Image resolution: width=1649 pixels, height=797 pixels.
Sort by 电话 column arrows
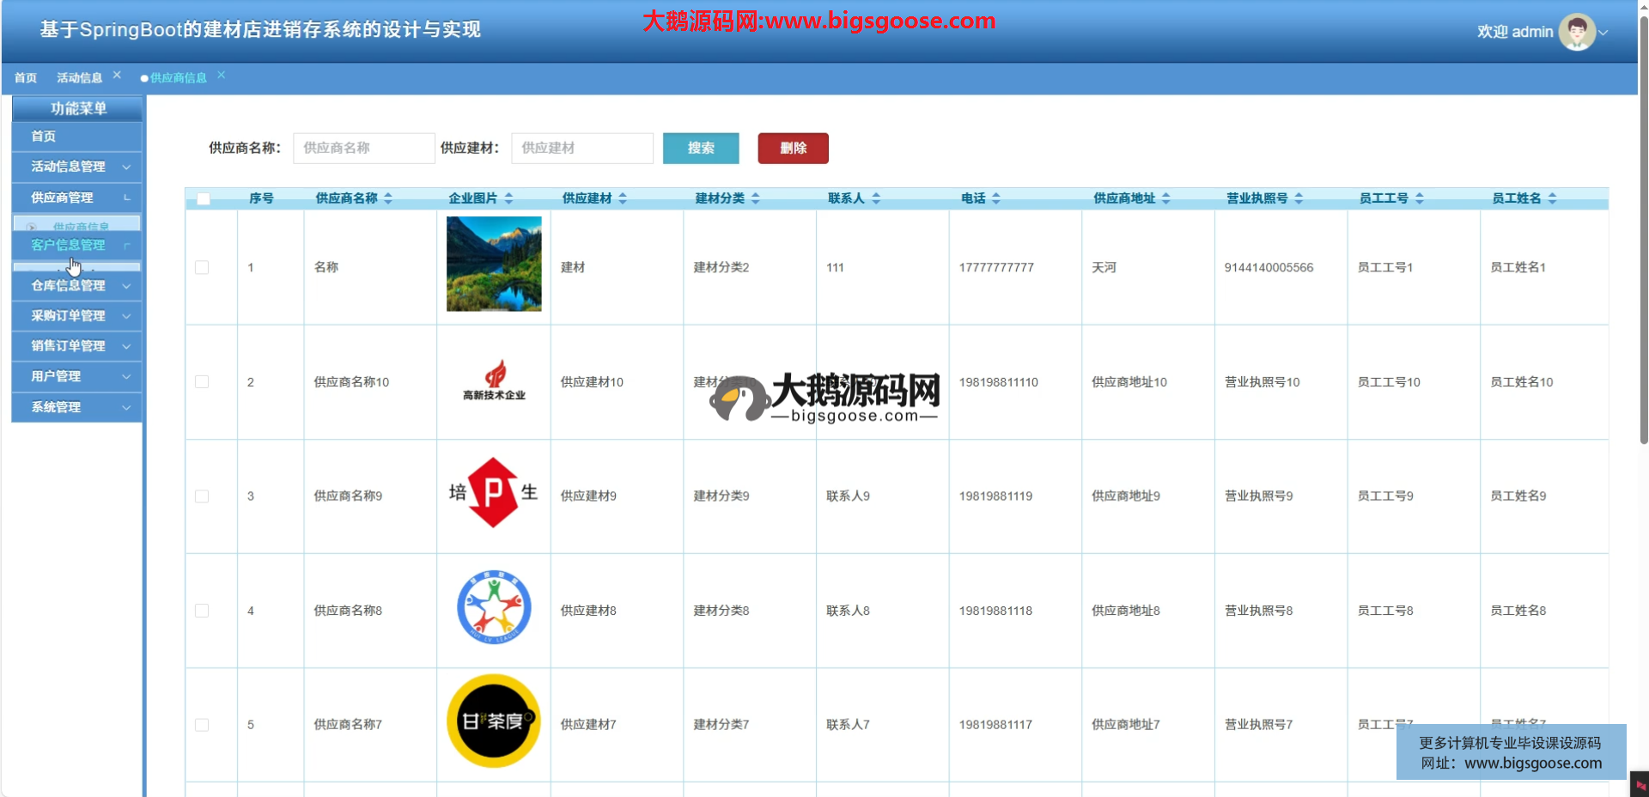pos(996,198)
